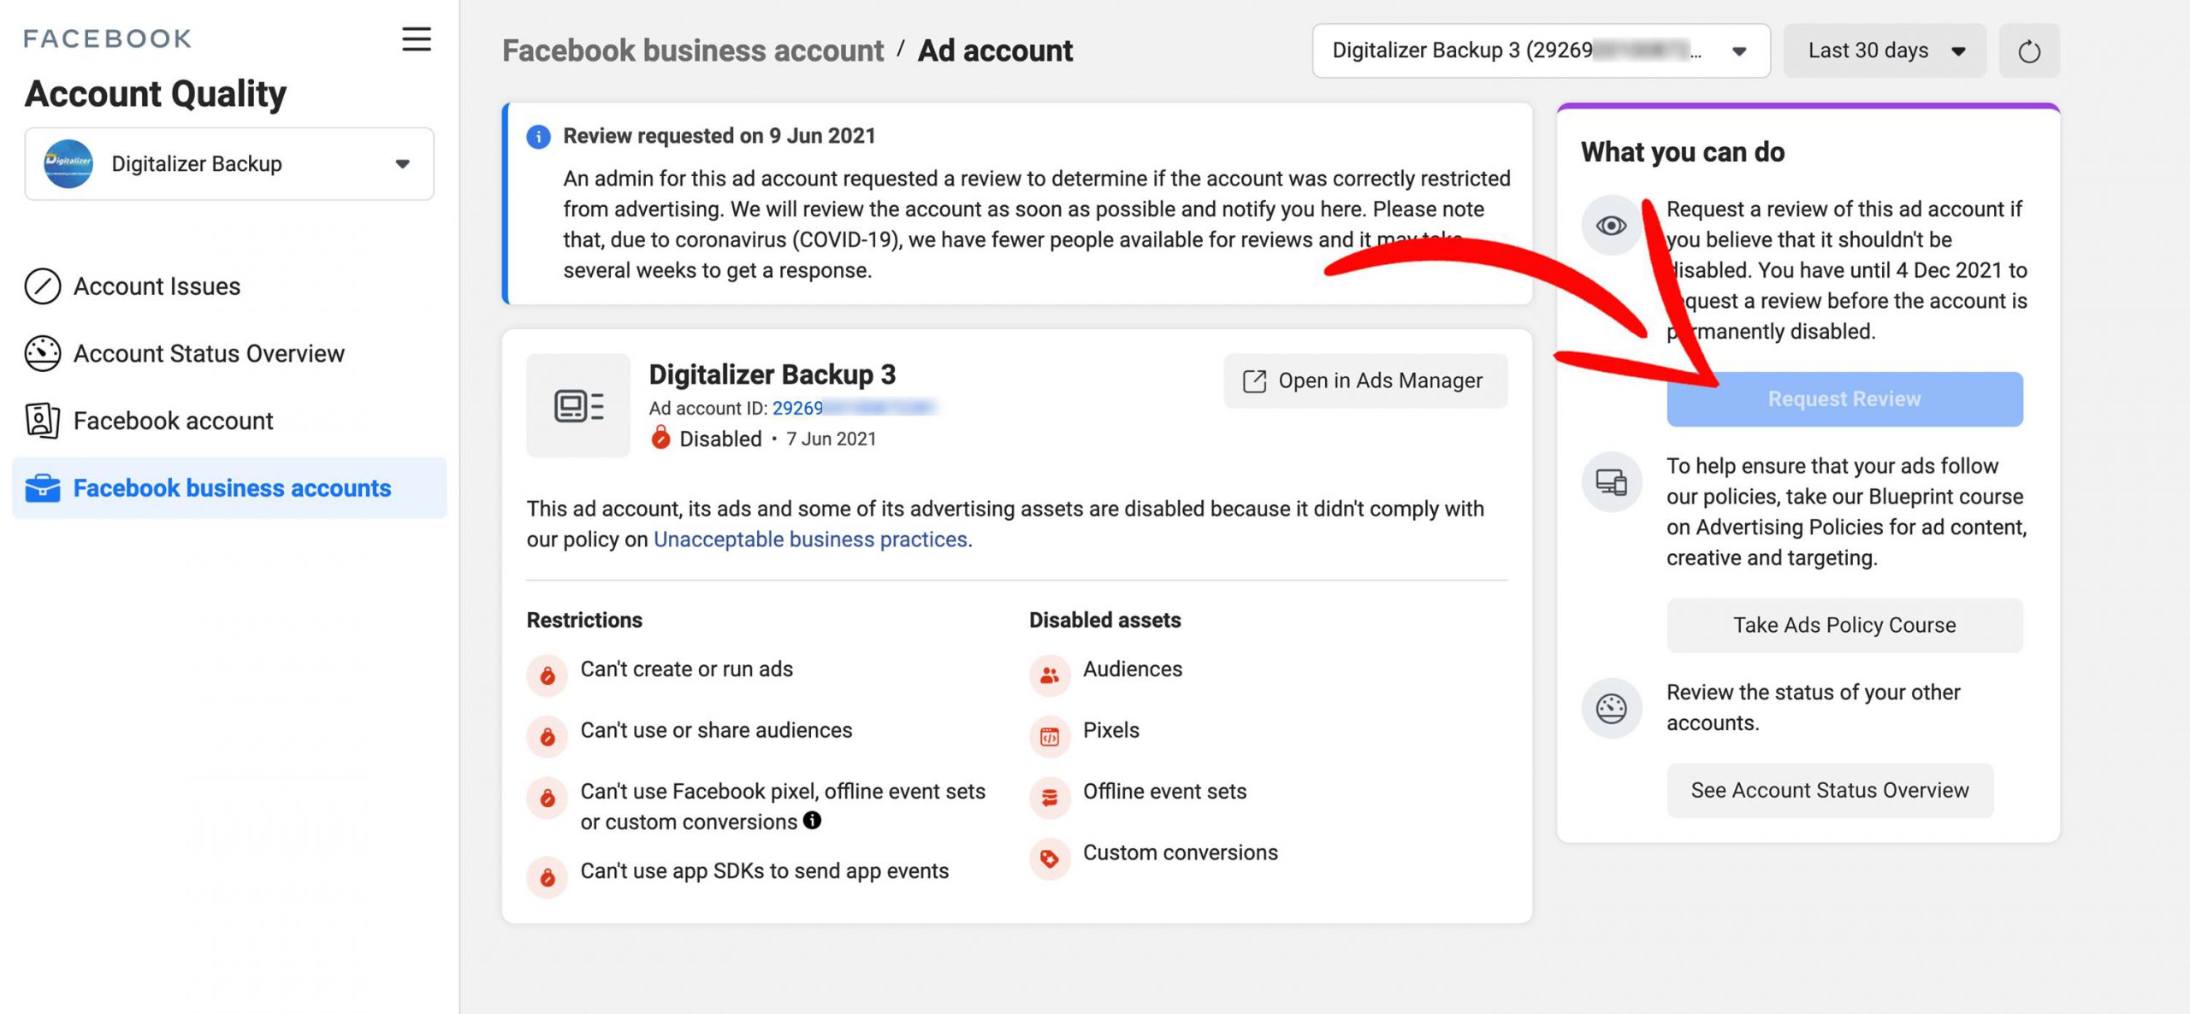Click the eye icon under What you can do
This screenshot has width=2190, height=1014.
point(1611,226)
